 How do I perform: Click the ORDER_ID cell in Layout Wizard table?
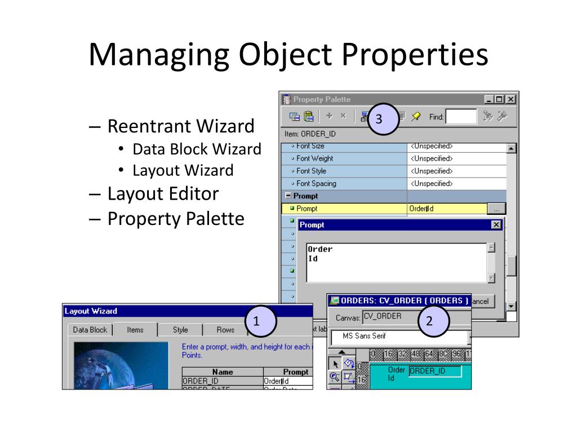(223, 381)
